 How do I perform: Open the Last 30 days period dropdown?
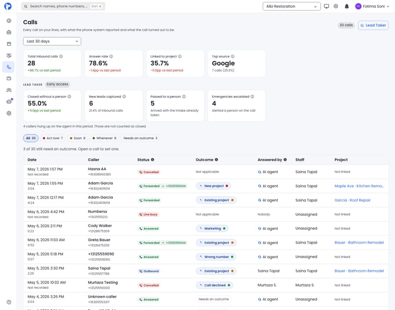52,41
